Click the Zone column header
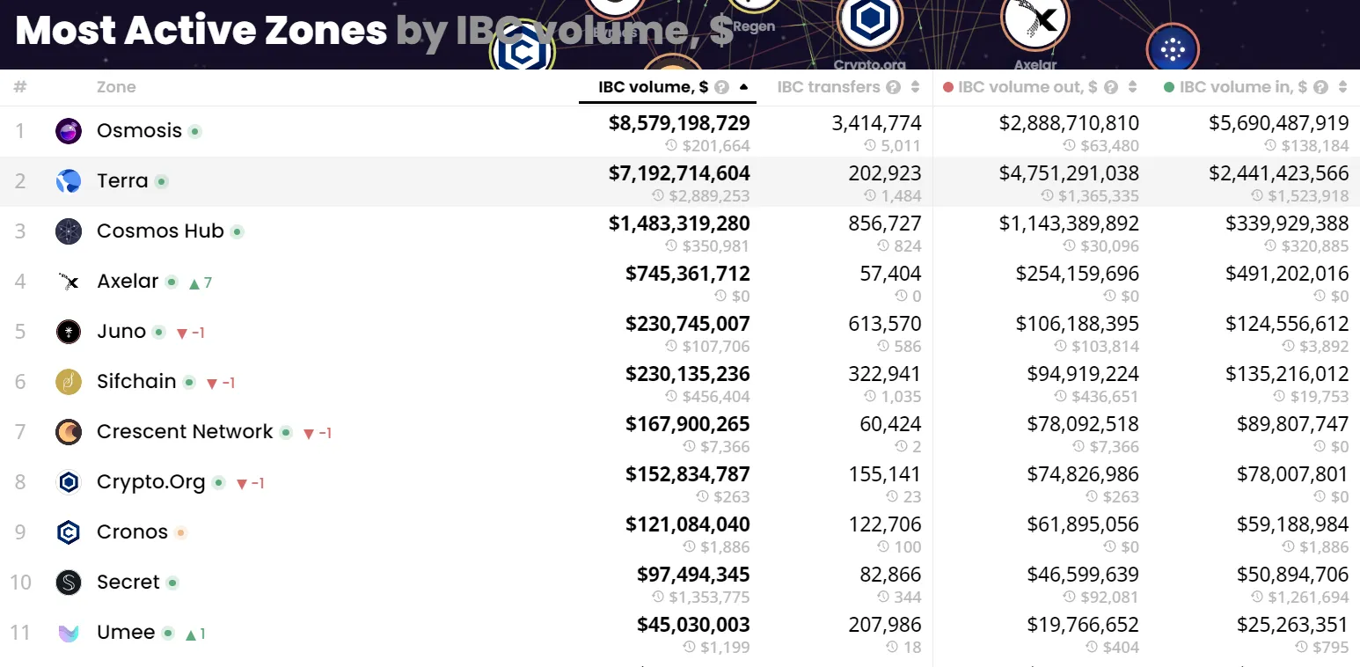1360x667 pixels. (116, 87)
